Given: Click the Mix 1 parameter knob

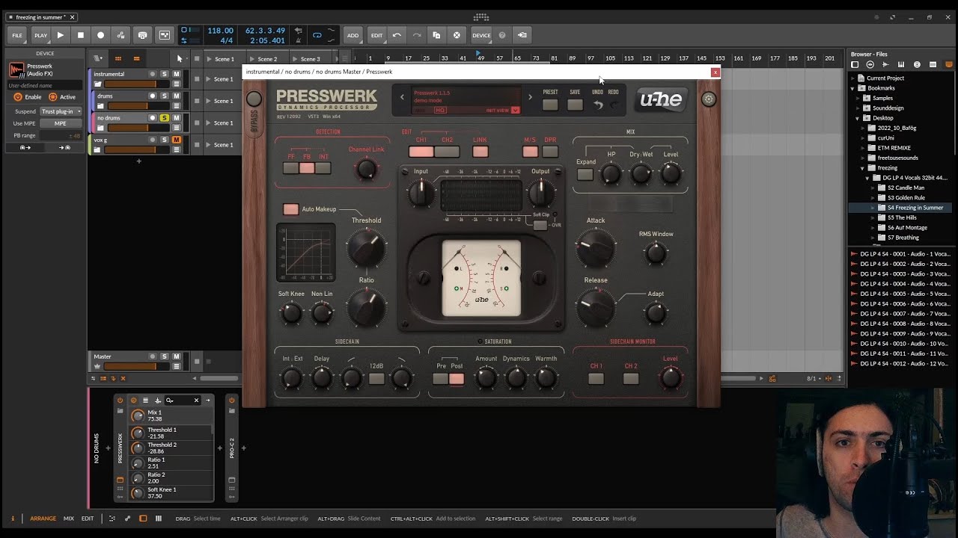Looking at the screenshot, I should tap(138, 415).
